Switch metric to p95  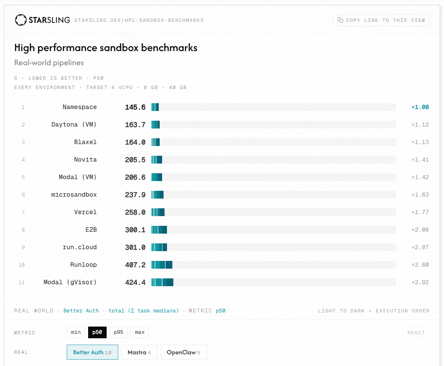(x=118, y=332)
